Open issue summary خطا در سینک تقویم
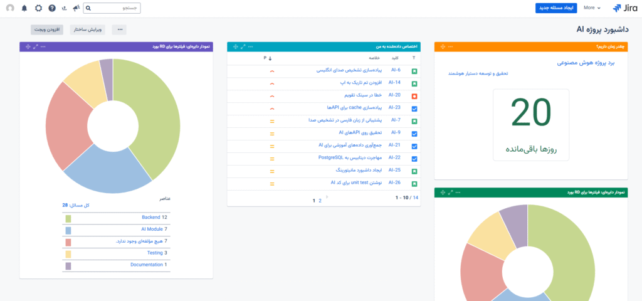This screenshot has width=642, height=301. coord(362,95)
